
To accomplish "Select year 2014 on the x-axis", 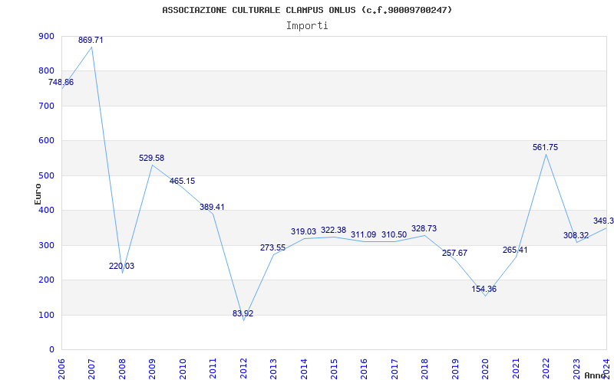I will pos(303,368).
